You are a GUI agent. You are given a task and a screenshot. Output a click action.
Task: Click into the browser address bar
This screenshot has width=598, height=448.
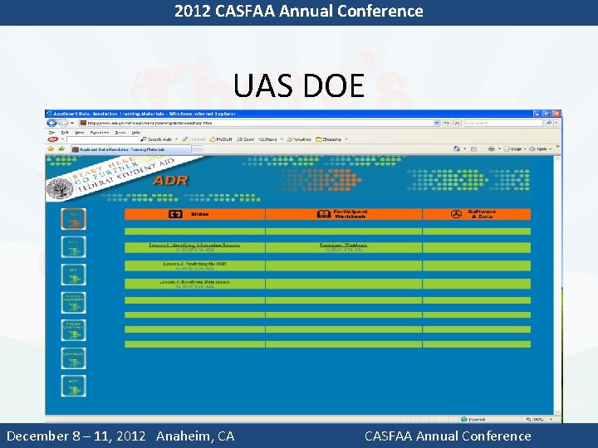256,123
